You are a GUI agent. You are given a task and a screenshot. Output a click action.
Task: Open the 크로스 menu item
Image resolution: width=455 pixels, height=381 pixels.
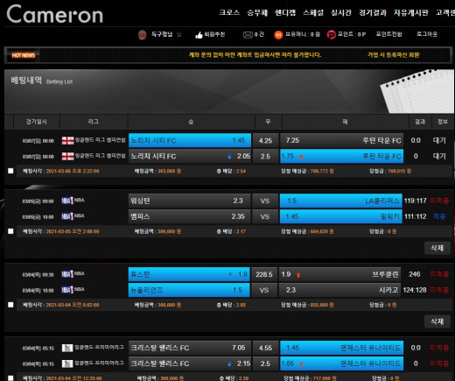point(229,12)
